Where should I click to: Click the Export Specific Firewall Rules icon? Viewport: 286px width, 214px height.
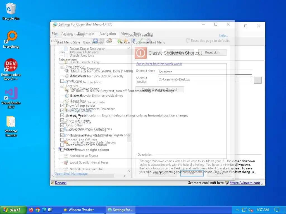tap(66, 162)
